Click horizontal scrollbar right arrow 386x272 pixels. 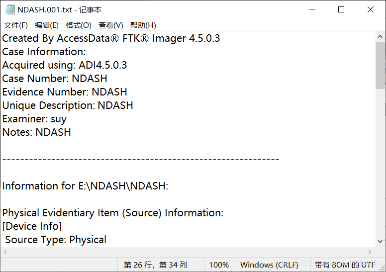pos(370,252)
